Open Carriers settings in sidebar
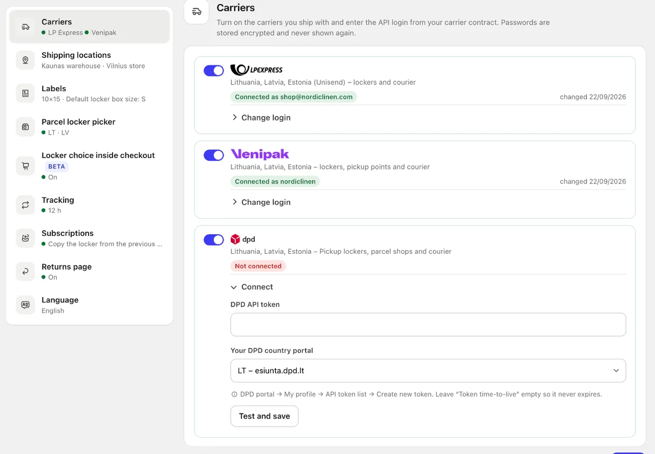Image resolution: width=655 pixels, height=454 pixels. [90, 27]
